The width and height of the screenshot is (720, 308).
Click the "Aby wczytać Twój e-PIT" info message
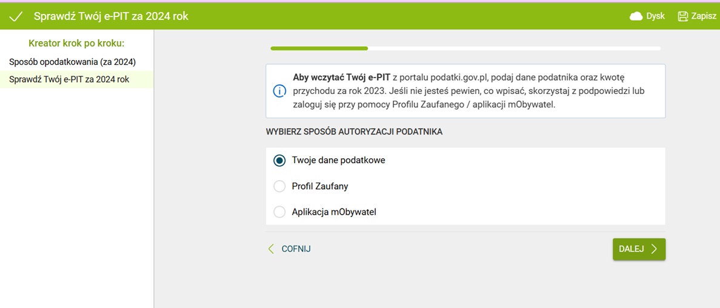tap(467, 91)
